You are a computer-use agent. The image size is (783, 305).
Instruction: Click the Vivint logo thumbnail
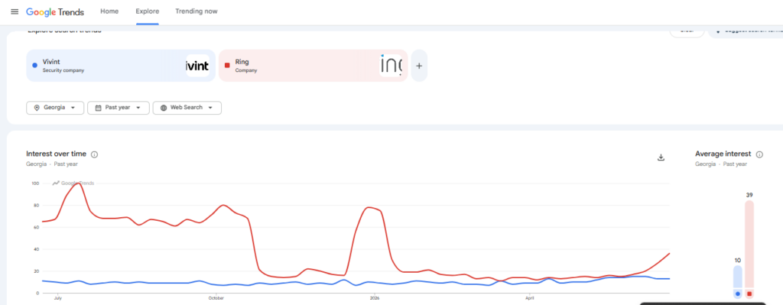(x=198, y=66)
